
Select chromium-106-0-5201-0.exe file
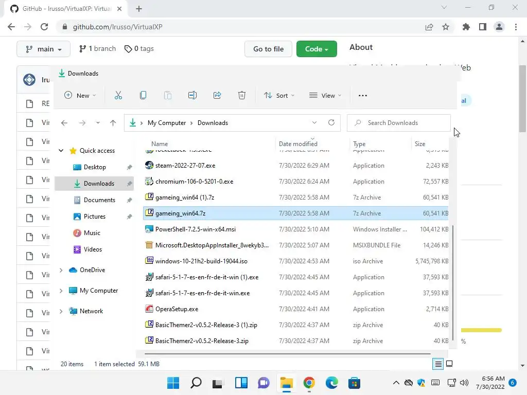[x=296, y=182]
